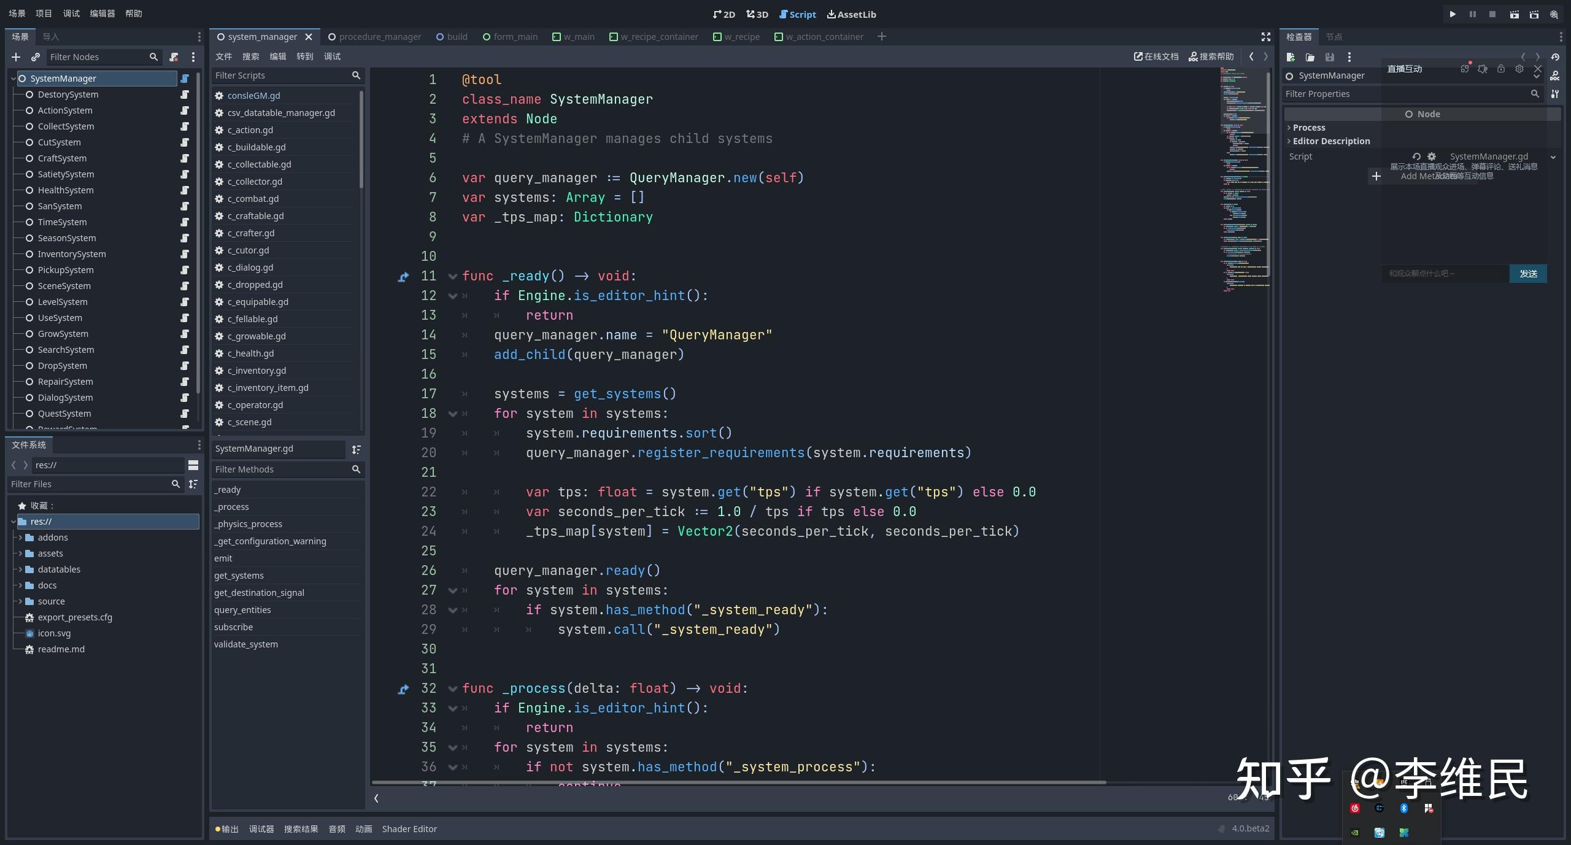Viewport: 1571px width, 845px height.
Task: Open the 调试 menu in the top menu bar
Action: point(71,14)
